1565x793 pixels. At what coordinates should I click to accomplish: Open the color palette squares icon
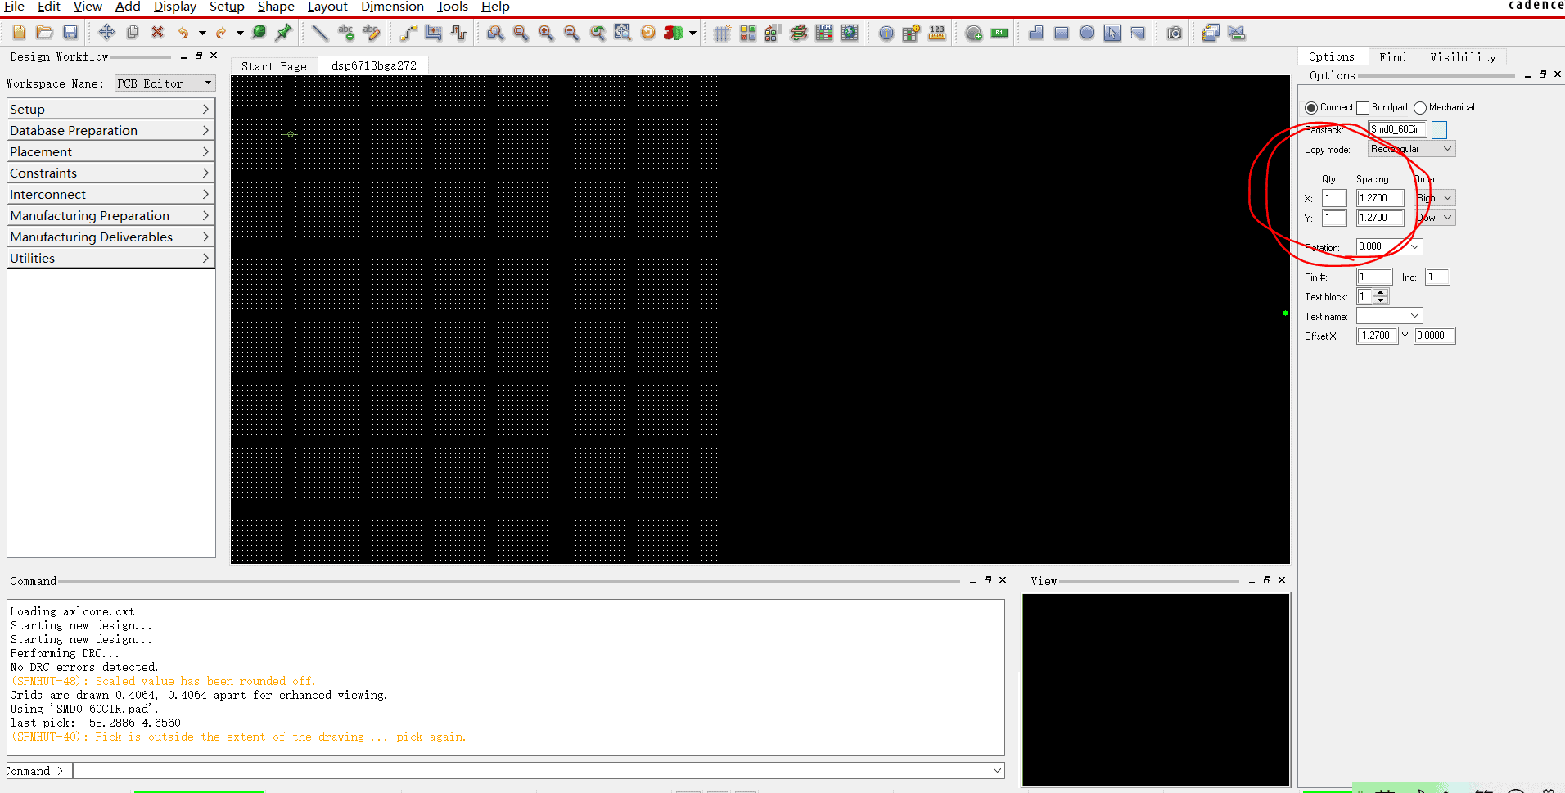click(747, 33)
